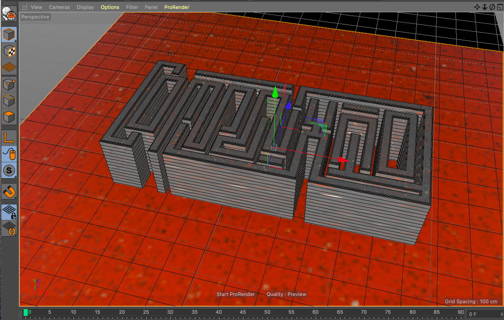Click the viewport menu grip icon
504x320 pixels.
point(24,7)
